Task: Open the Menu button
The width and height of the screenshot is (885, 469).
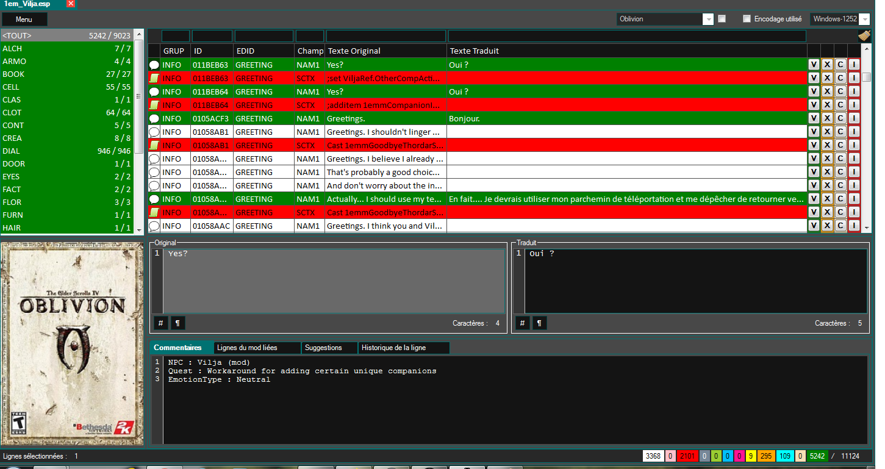Action: pyautogui.click(x=24, y=19)
